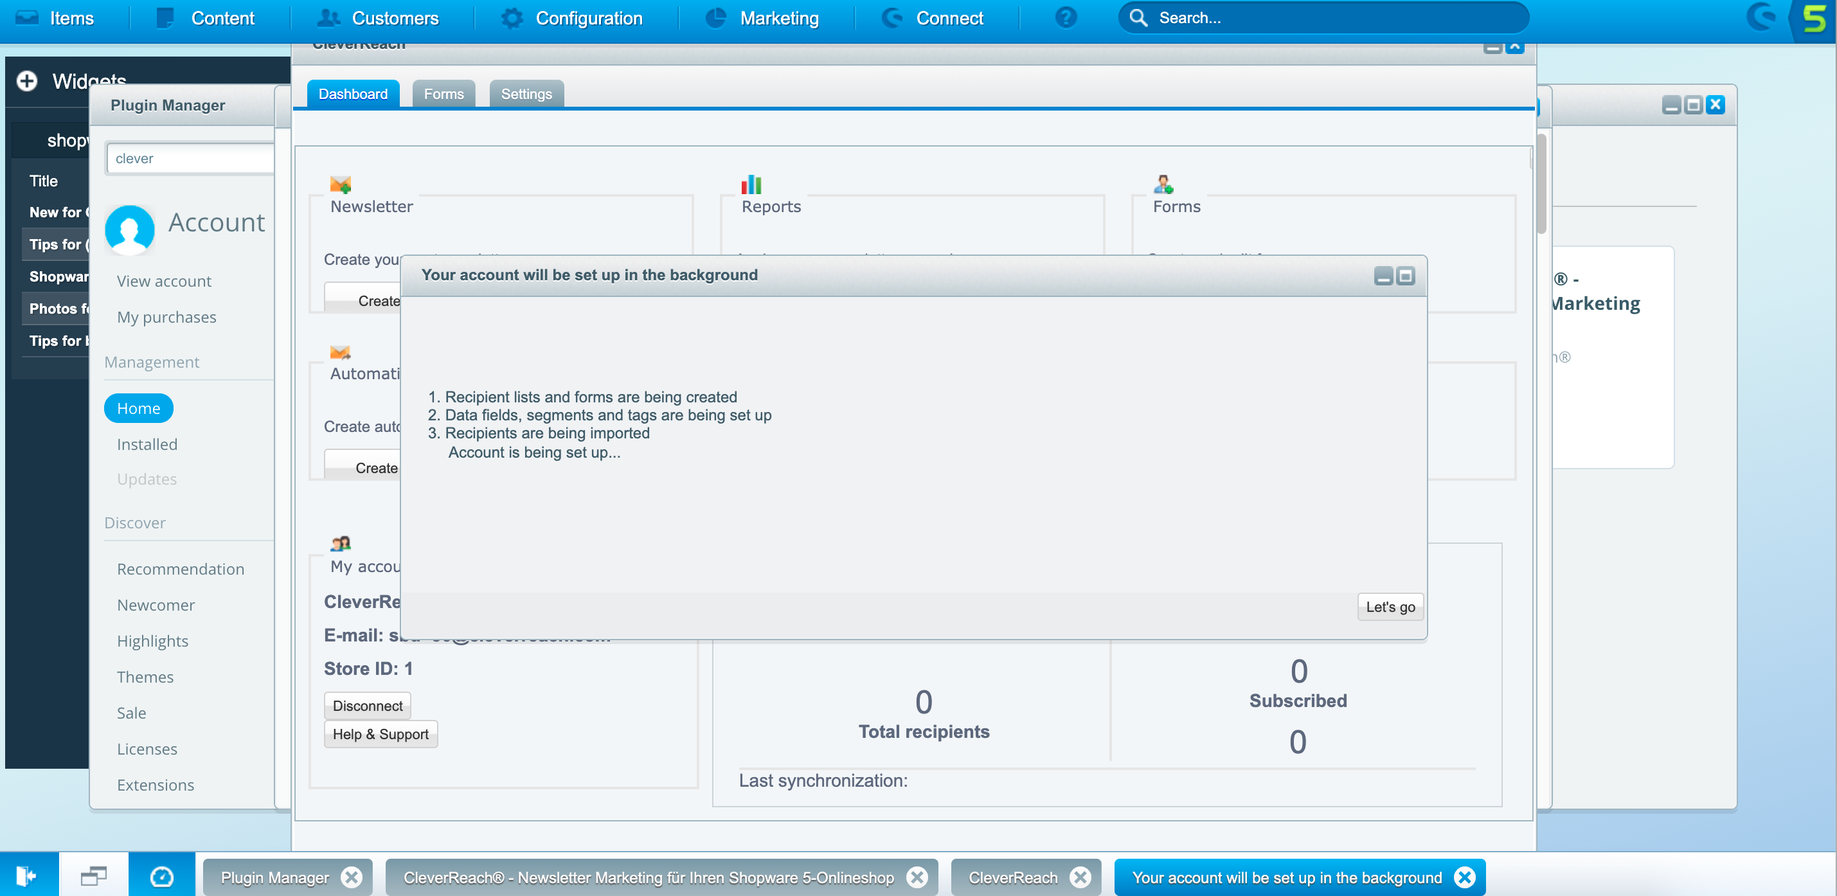Open the Items menu
Image resolution: width=1837 pixels, height=896 pixels.
[55, 18]
